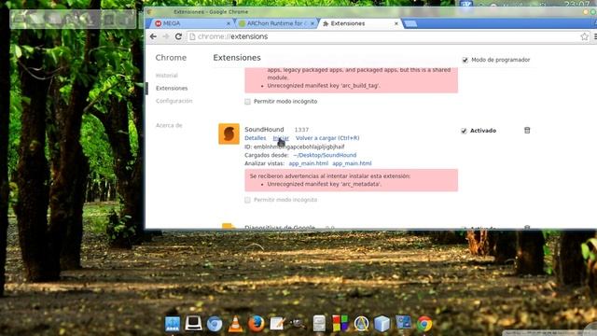Open the four-color squares icon in dock
Screen dimensions: 597x336
(340, 324)
